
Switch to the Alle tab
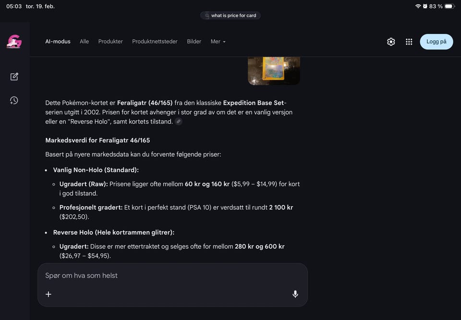tap(84, 41)
